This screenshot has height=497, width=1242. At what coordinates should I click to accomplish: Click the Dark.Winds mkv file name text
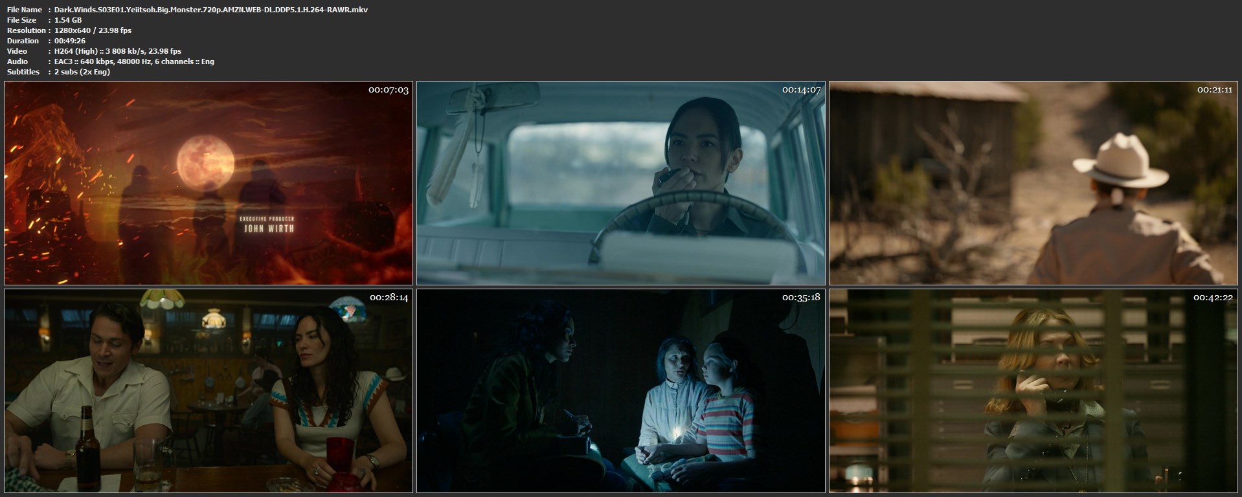pyautogui.click(x=211, y=10)
